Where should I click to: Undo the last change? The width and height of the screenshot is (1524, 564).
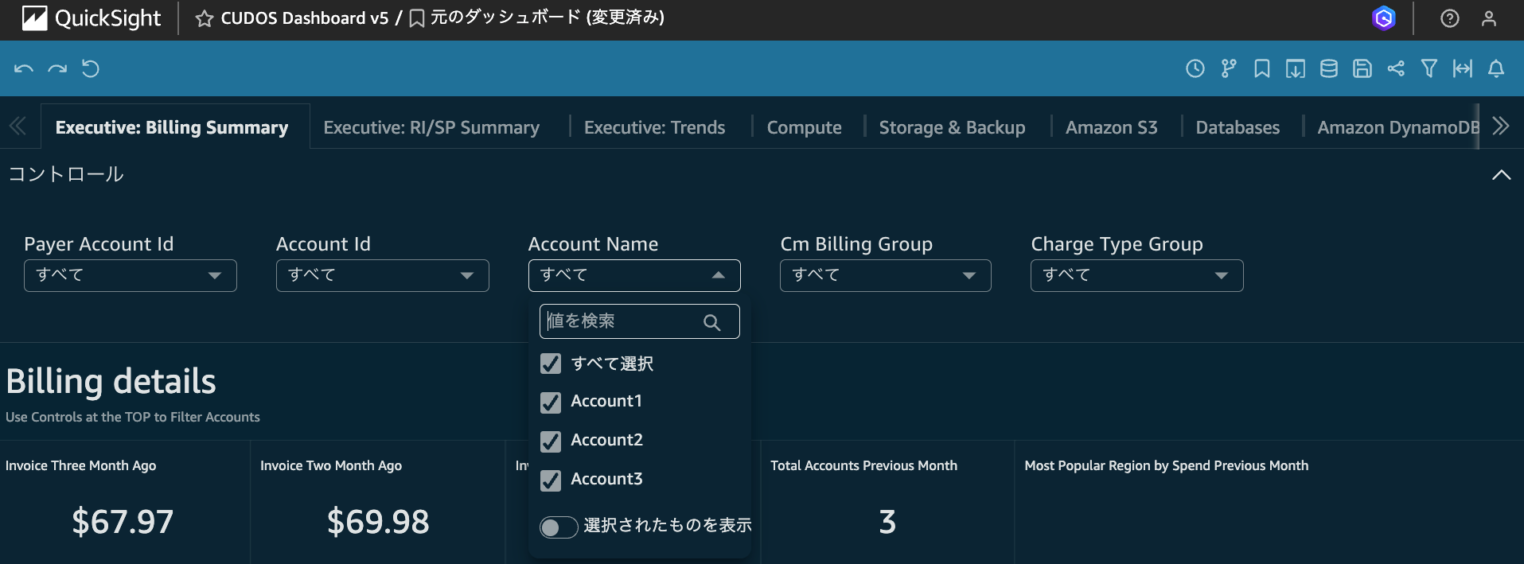click(24, 69)
